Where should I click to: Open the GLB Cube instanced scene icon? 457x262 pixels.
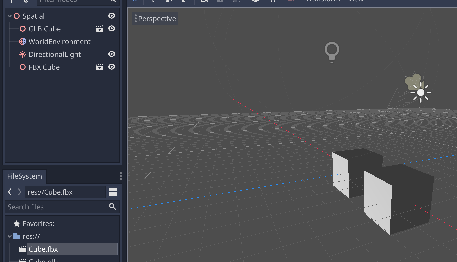point(100,28)
